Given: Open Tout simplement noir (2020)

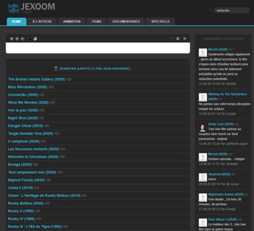Looking at the screenshot, I should (32, 172).
